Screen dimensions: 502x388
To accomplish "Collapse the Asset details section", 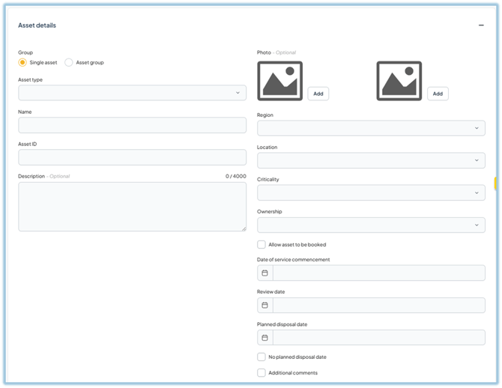I will (x=481, y=25).
